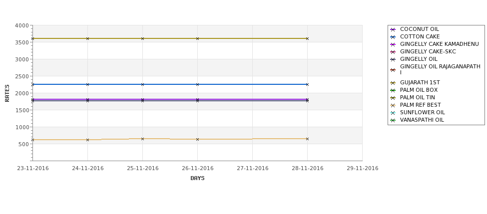Click the COTTON CAKE legend marker icon

(x=393, y=37)
